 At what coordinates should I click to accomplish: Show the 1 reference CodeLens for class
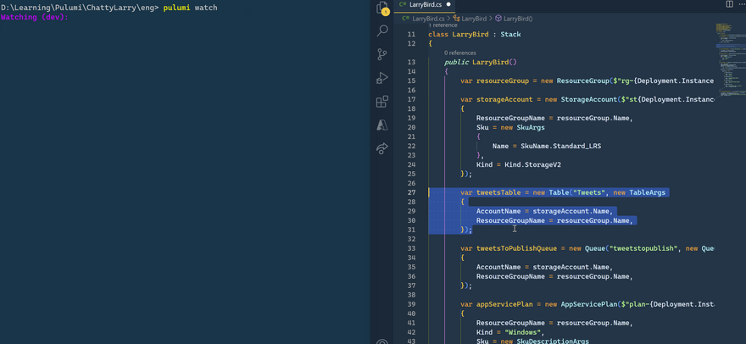[x=443, y=25]
